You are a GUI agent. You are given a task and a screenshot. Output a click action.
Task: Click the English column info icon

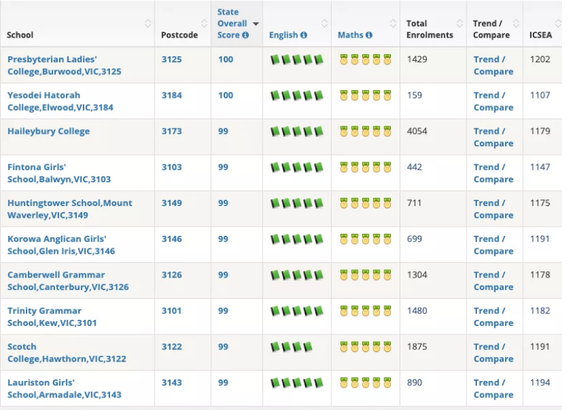pyautogui.click(x=304, y=35)
